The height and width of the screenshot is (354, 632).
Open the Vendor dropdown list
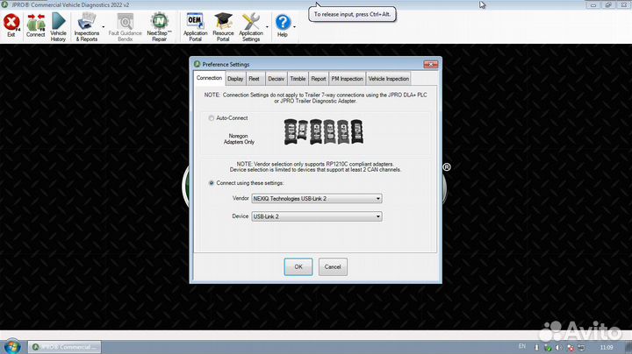(x=317, y=198)
